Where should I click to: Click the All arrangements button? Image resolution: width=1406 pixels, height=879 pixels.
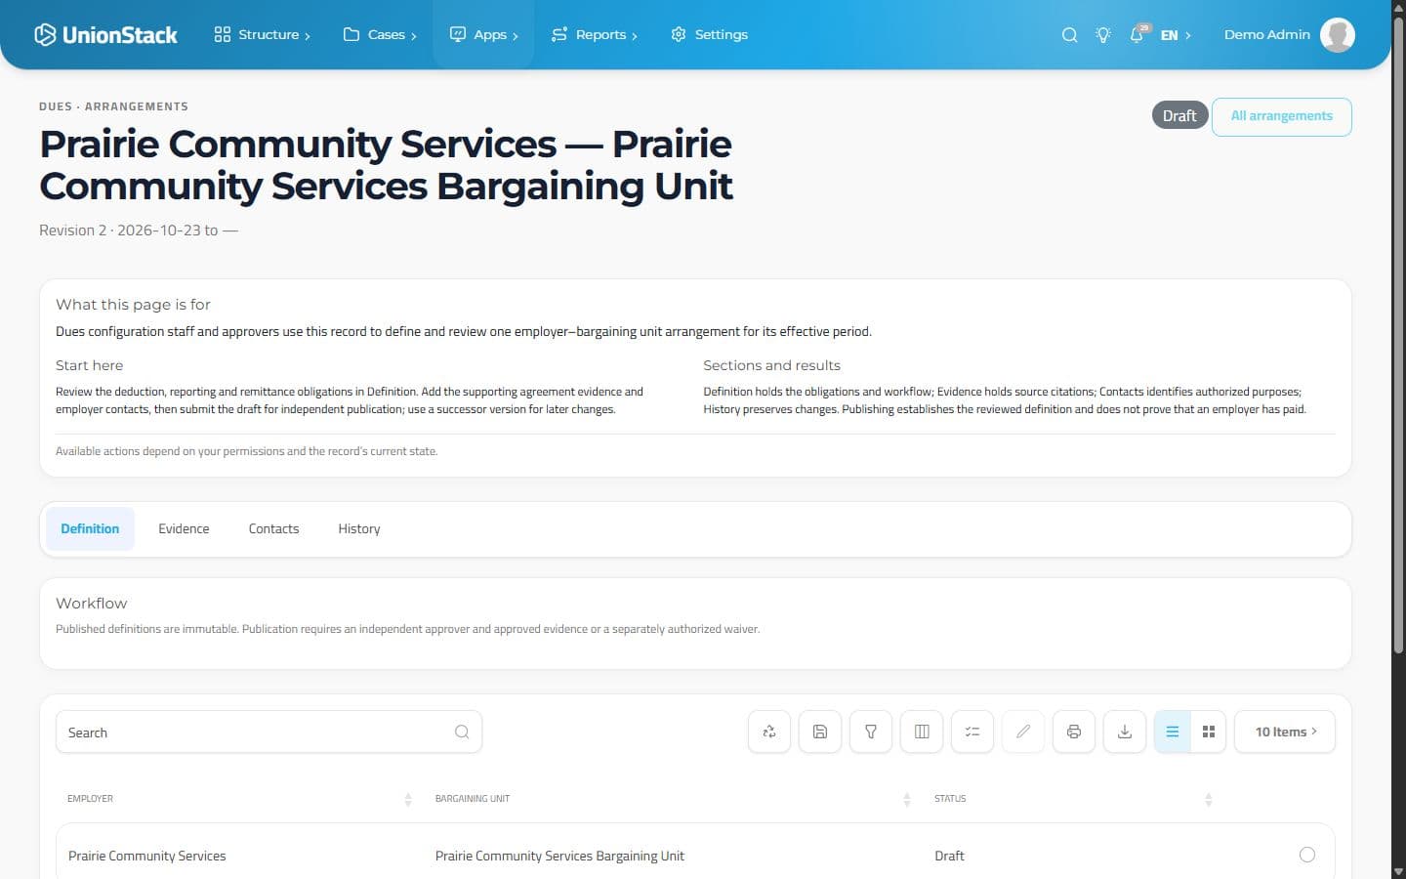pos(1282,116)
